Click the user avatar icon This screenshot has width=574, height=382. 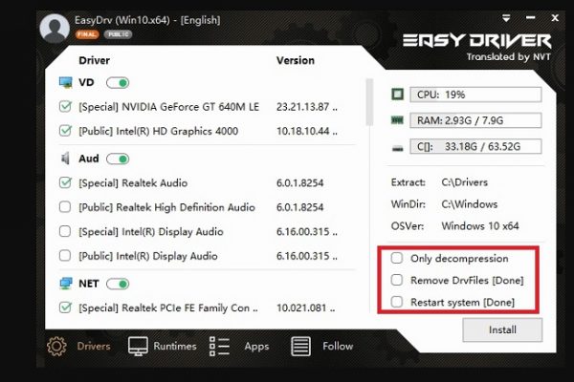coord(55,29)
